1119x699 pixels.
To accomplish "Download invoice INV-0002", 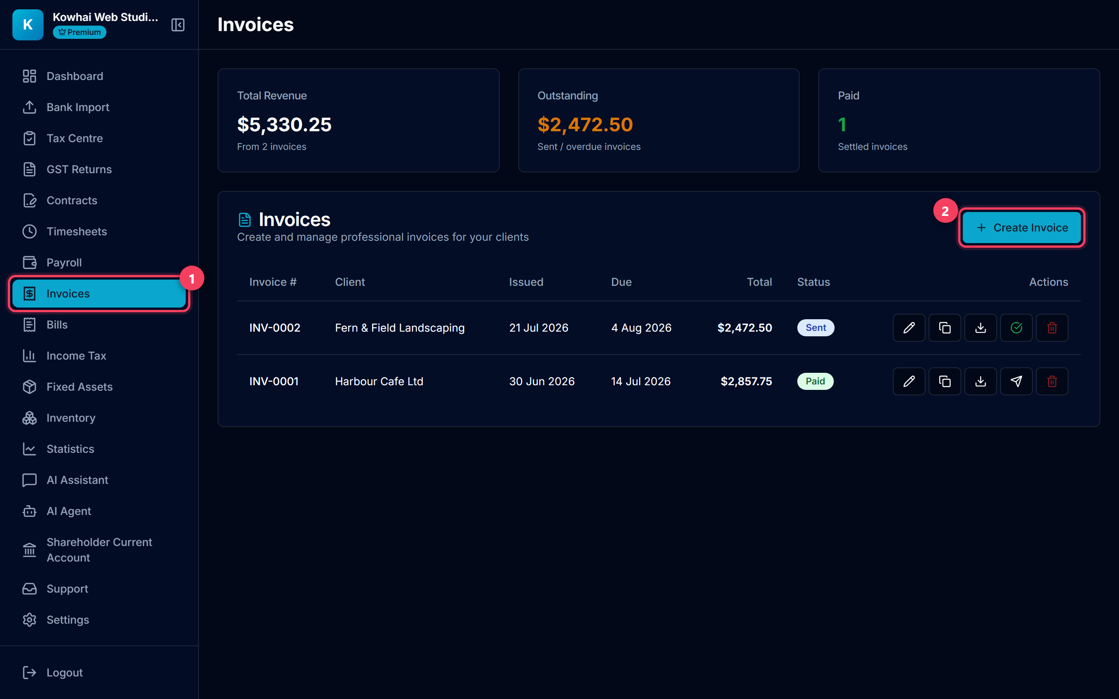I will point(980,328).
